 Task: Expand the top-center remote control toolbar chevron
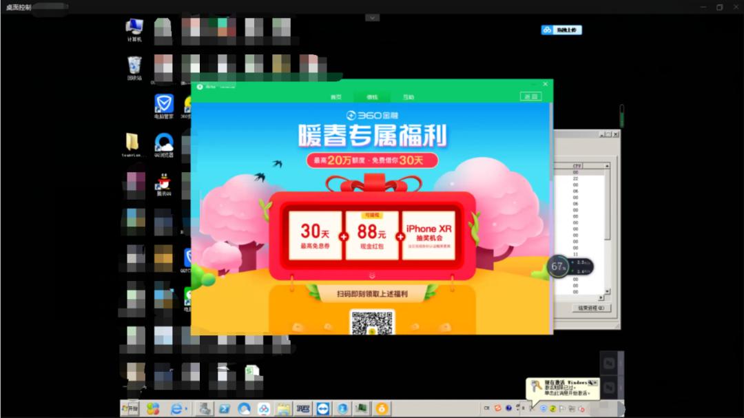point(372,17)
